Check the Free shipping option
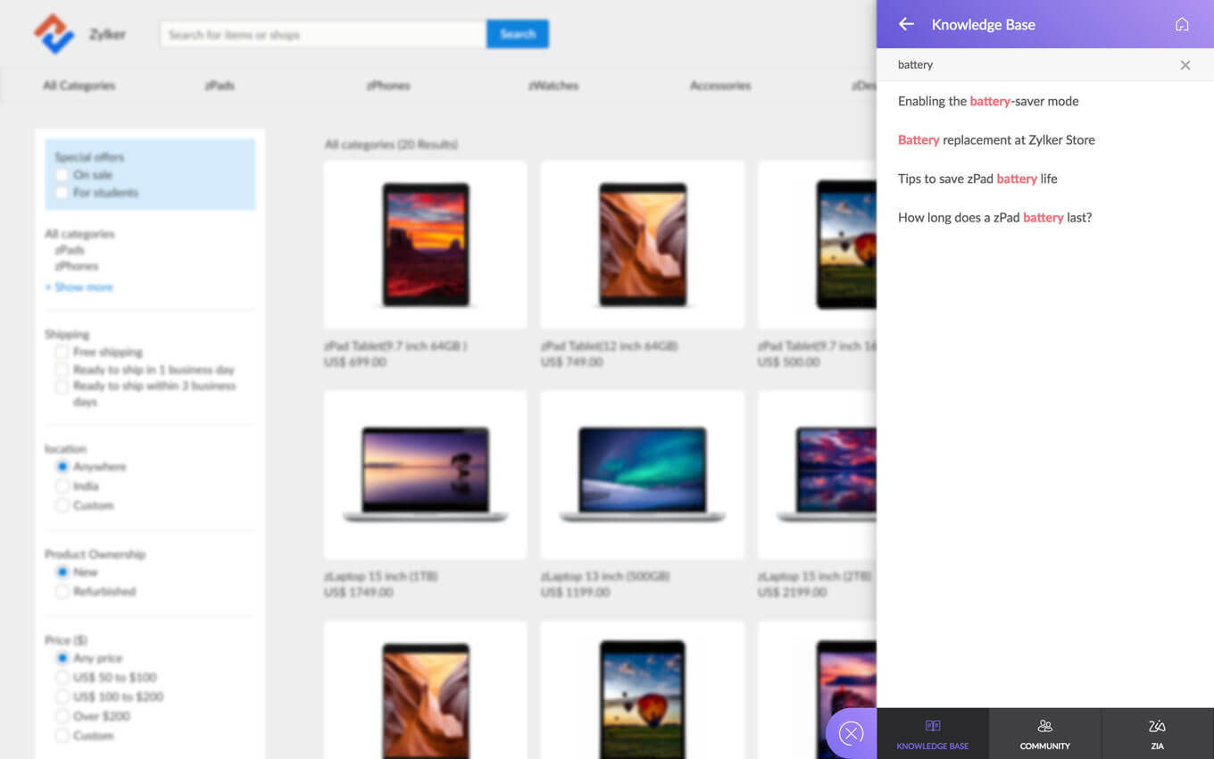This screenshot has width=1214, height=759. 62,353
